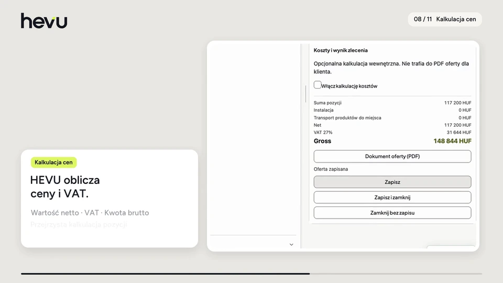Click the HEVU oblicza ceny i VAT headline
Viewport: 503px width, 283px height.
point(65,187)
